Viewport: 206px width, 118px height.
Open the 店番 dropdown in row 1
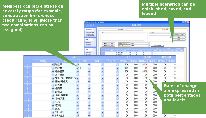tap(102, 64)
